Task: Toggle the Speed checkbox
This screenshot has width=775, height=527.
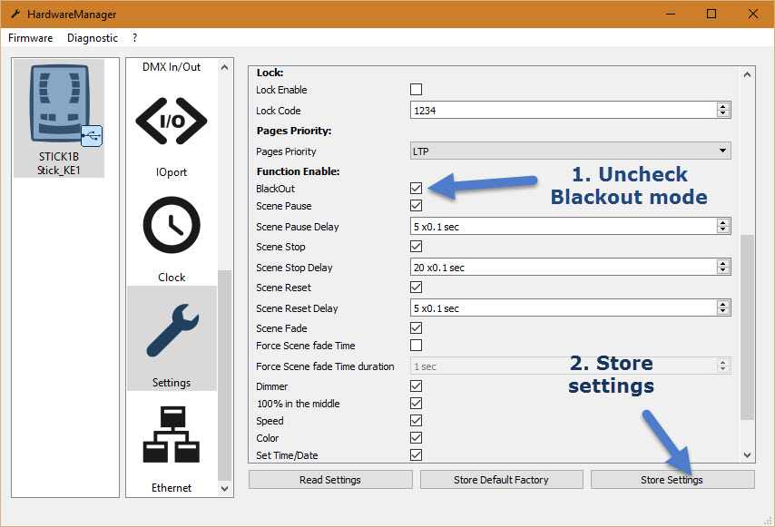Action: coord(417,420)
